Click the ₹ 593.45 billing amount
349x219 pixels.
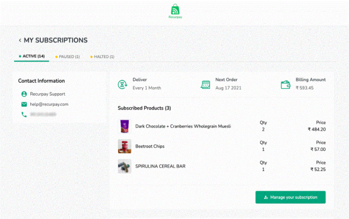click(x=304, y=88)
